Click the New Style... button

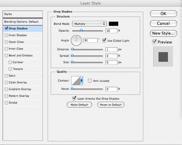[x=163, y=33]
